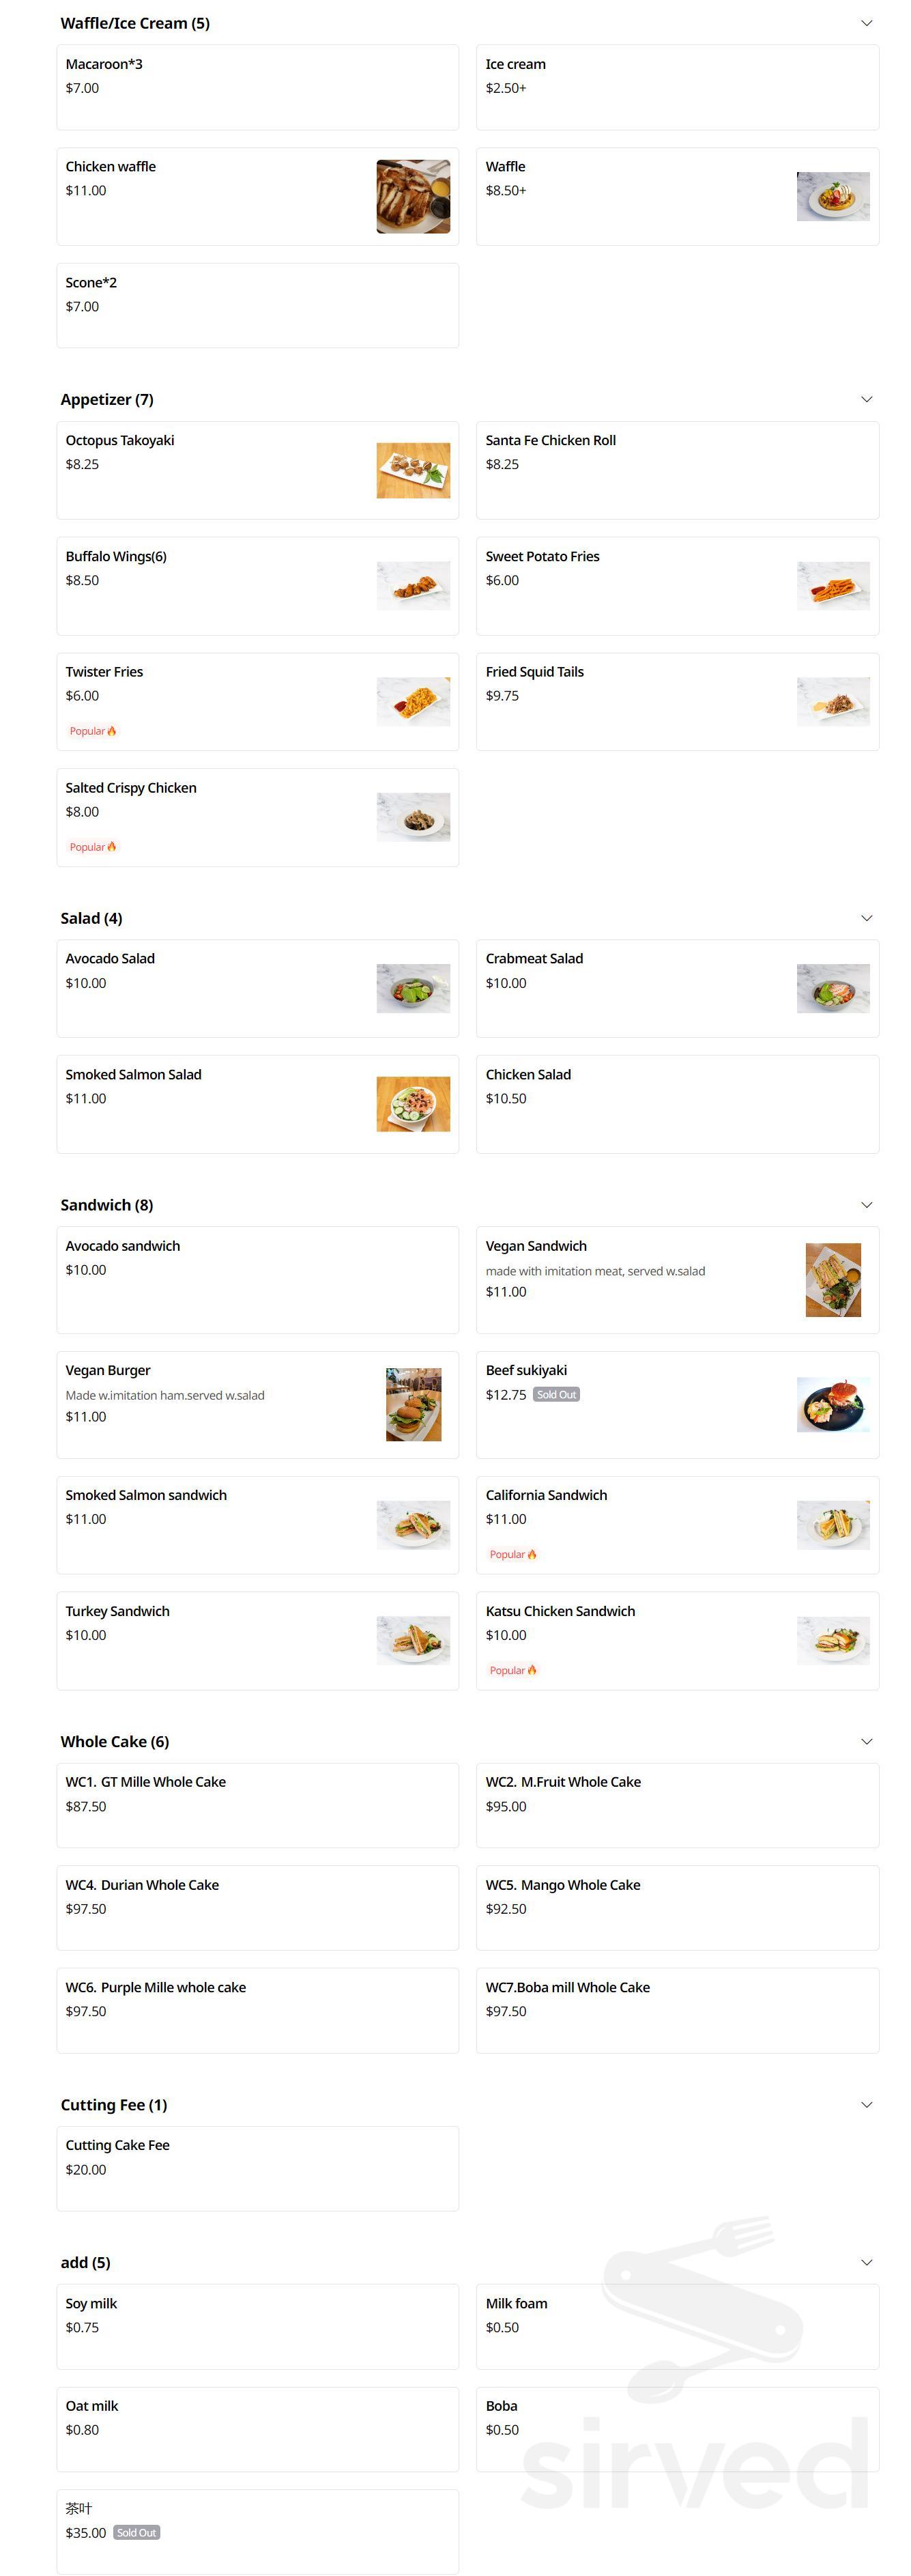
Task: Select the Soy milk add-on
Action: (x=258, y=2326)
